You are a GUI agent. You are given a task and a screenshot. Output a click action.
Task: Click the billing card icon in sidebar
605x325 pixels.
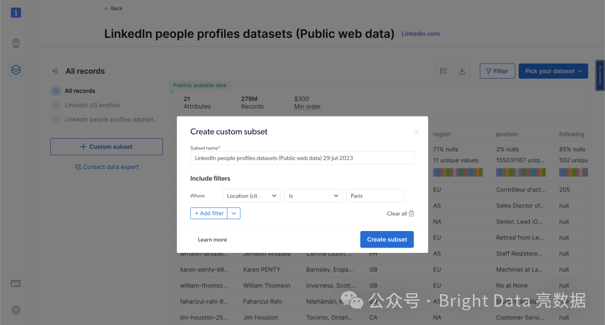coord(16,284)
